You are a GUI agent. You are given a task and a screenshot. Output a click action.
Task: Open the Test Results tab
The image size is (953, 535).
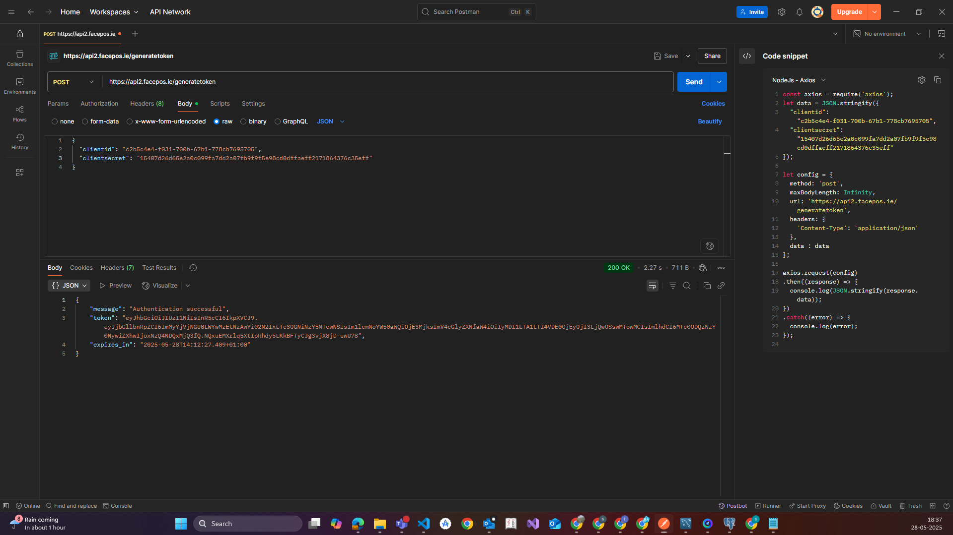[159, 268]
